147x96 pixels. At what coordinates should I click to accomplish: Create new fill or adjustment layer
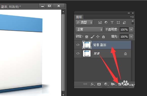coord(106,84)
